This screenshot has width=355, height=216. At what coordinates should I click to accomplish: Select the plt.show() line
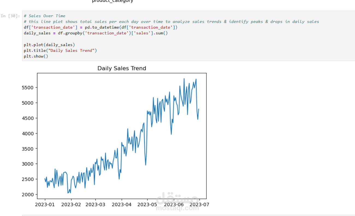pyautogui.click(x=35, y=56)
